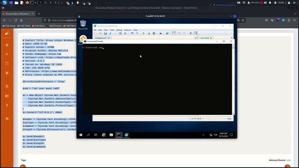
Task: Open Windows taskbar search
Action: tap(88, 135)
